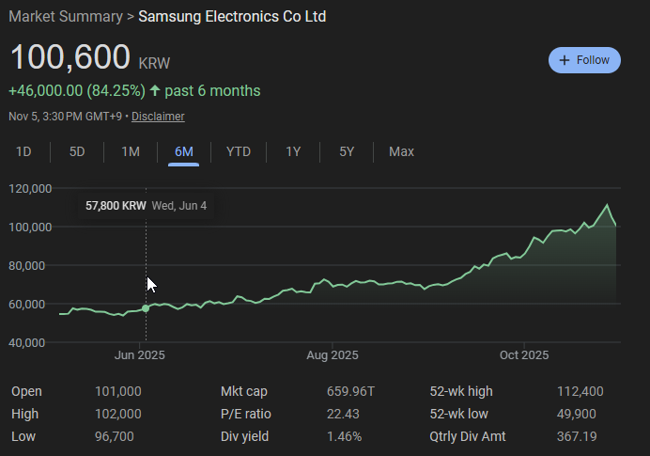This screenshot has width=650, height=456.
Task: Select the 1D time range tab
Action: click(x=23, y=152)
